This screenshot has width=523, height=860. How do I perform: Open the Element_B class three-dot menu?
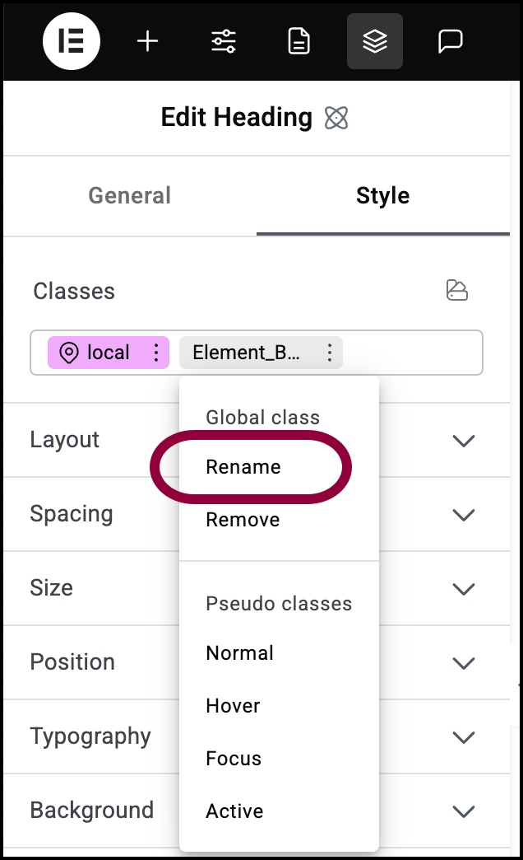click(x=330, y=352)
